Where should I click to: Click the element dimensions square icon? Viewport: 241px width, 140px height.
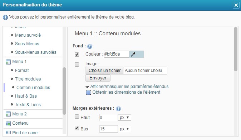click(88, 93)
